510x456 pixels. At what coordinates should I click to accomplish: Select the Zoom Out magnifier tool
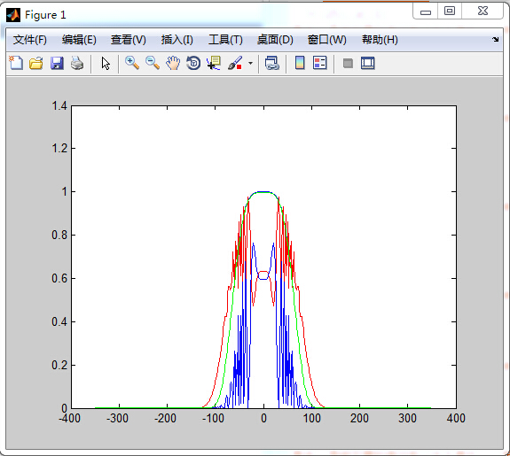coord(153,63)
